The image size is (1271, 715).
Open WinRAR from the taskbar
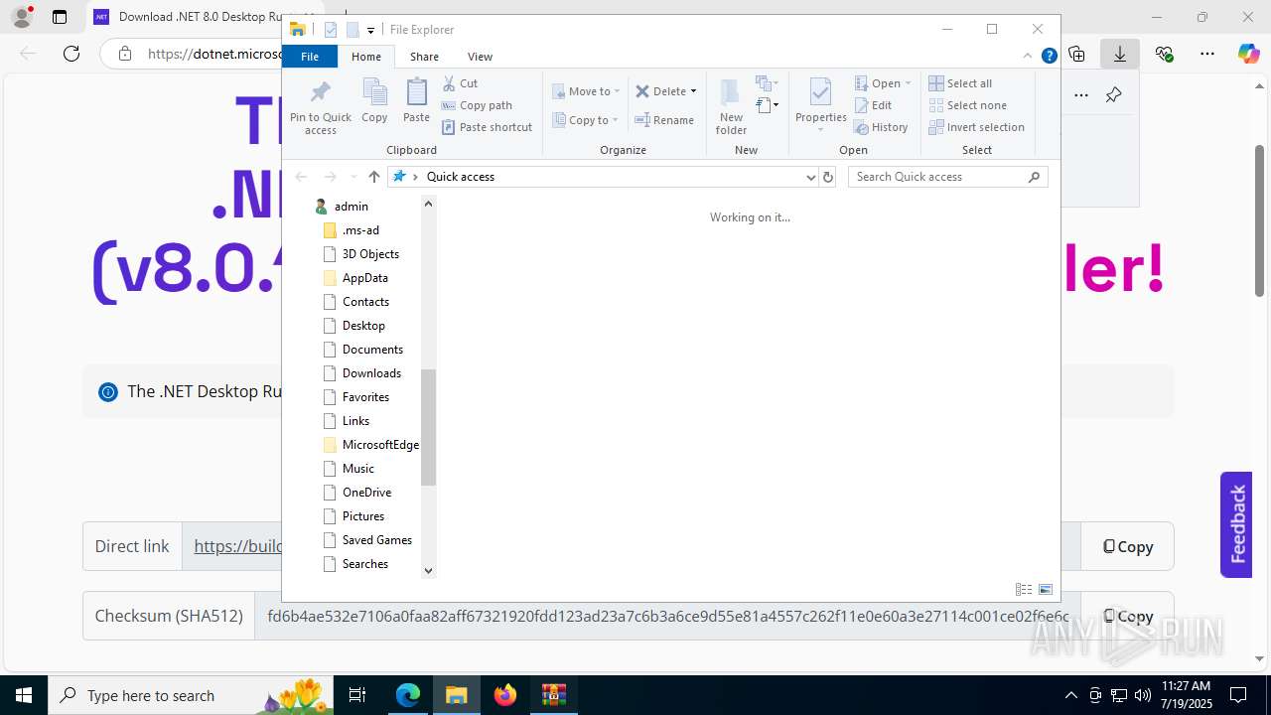click(x=553, y=695)
